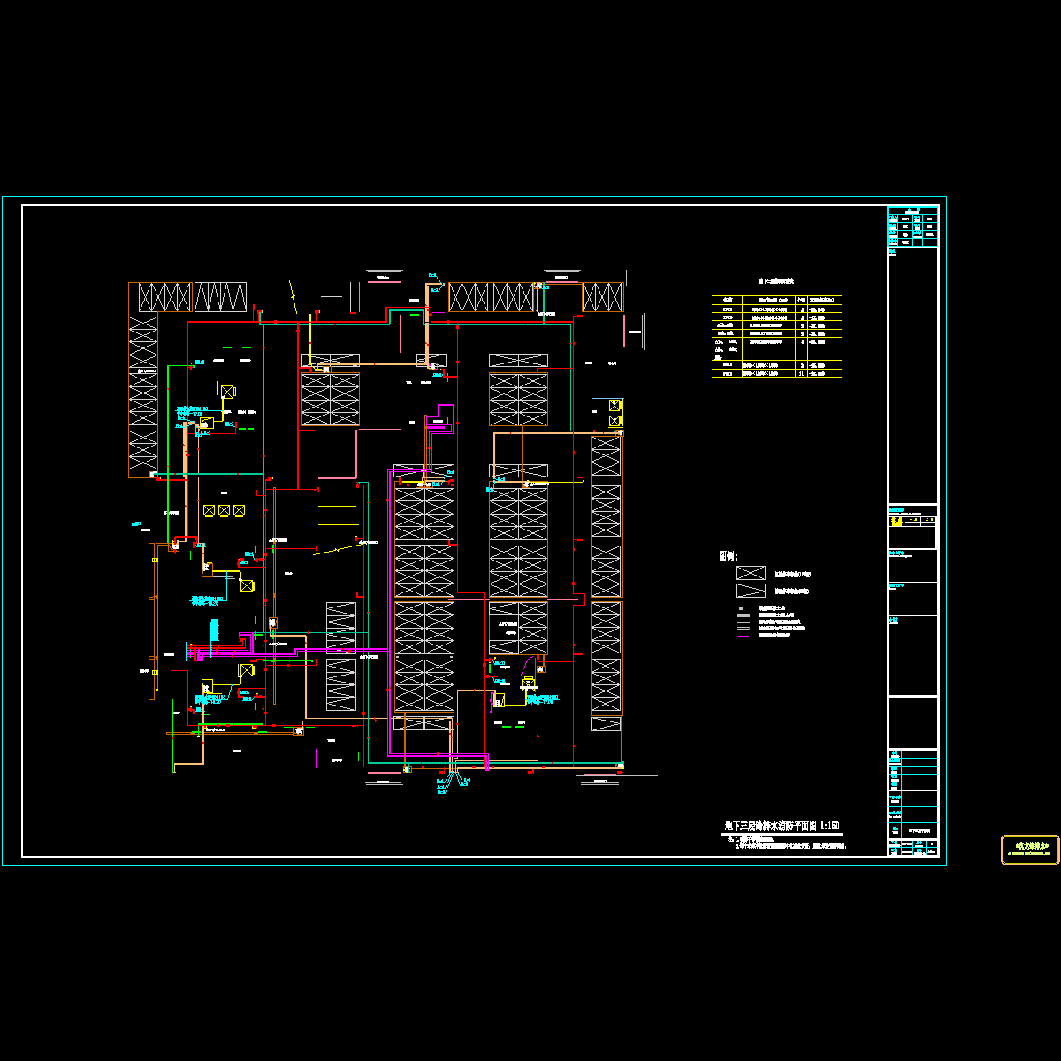
Task: Select the header row of the yellow table
Action: (776, 300)
